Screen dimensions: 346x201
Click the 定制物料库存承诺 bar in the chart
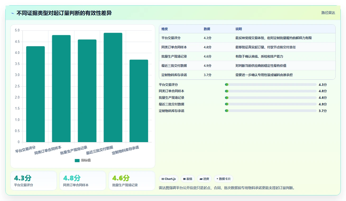[139, 101]
